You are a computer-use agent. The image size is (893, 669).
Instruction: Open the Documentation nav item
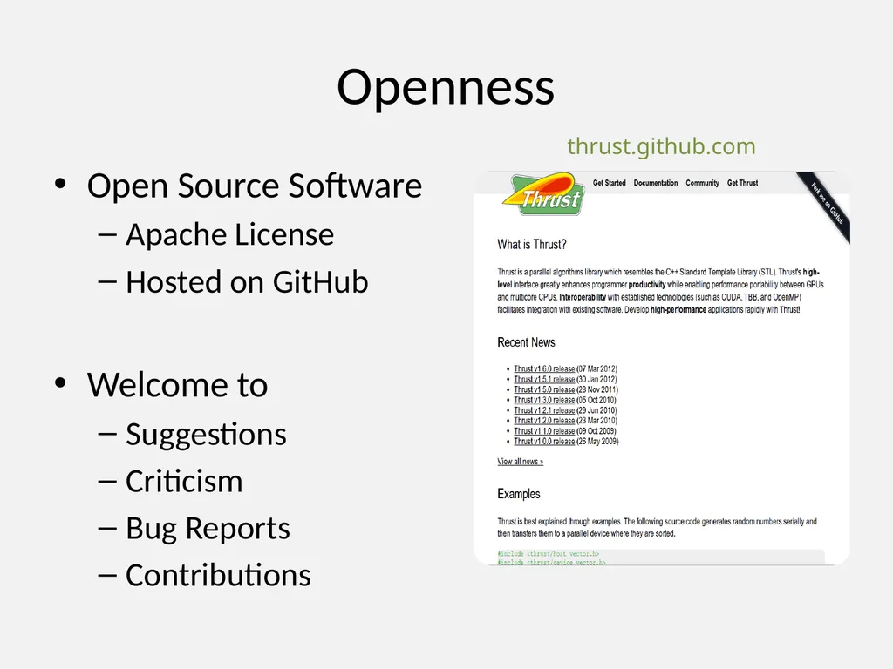pyautogui.click(x=656, y=183)
